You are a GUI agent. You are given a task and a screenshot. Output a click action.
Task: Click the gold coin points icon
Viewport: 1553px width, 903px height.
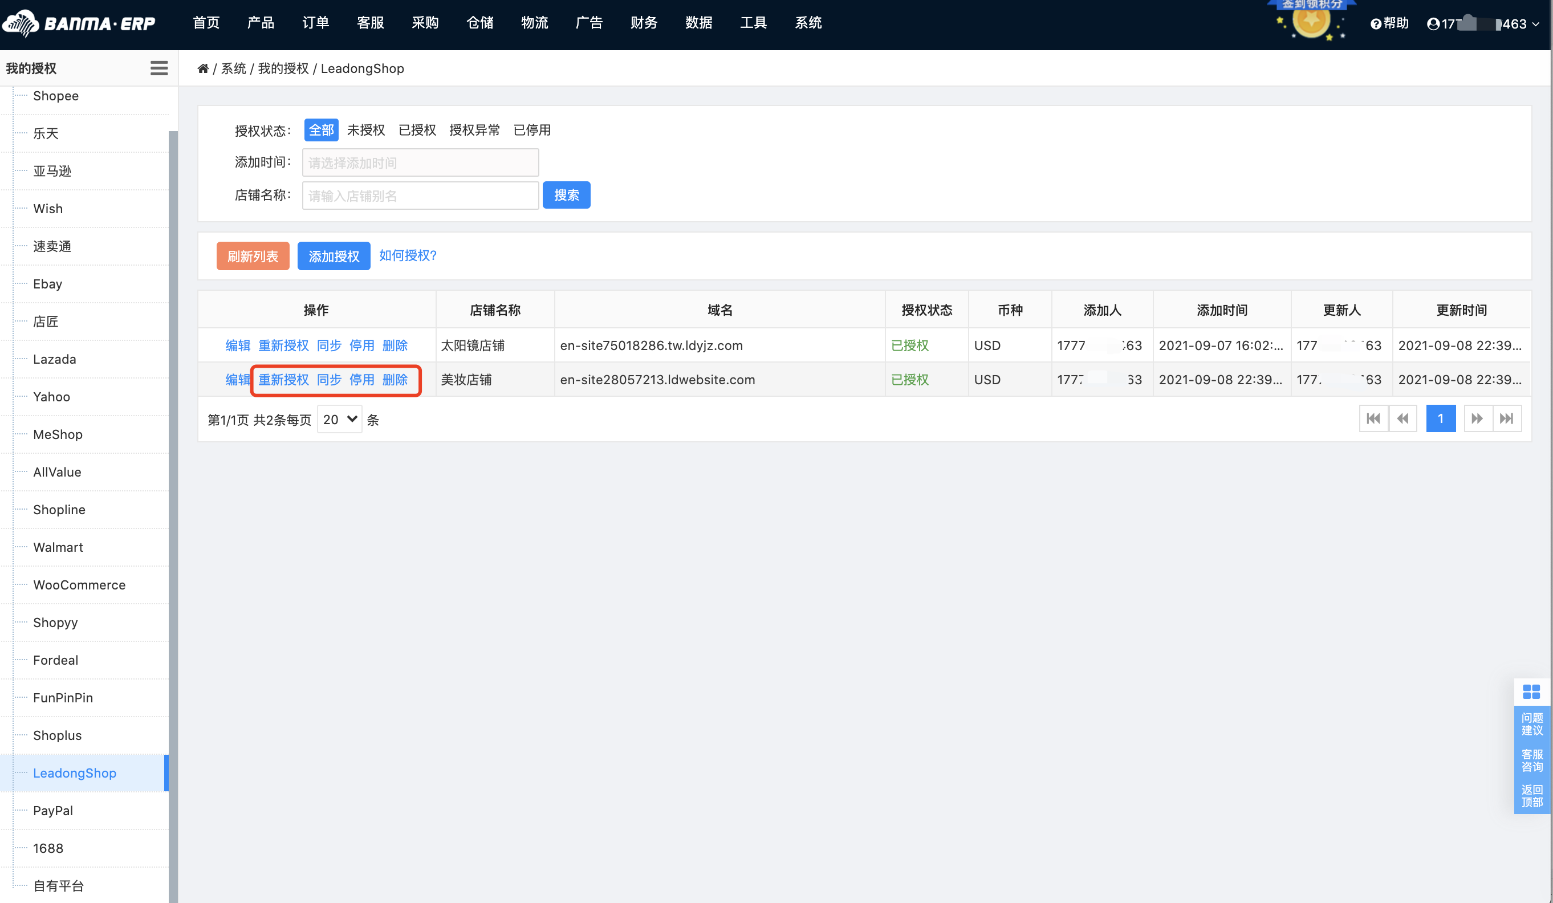(1311, 23)
